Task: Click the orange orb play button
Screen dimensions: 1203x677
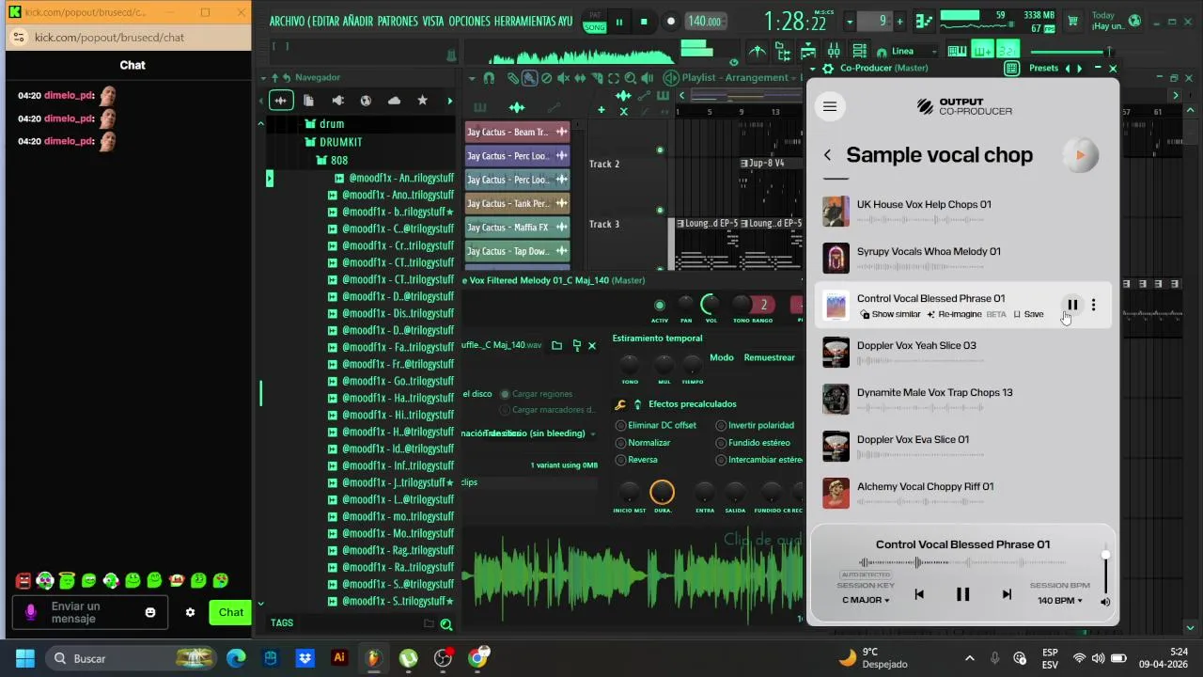Action: (1081, 155)
